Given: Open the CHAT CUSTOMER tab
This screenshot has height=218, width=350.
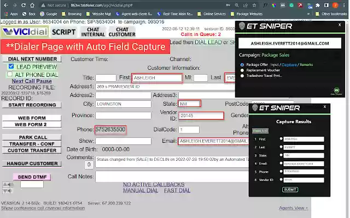Looking at the screenshot, I should 122,32.
